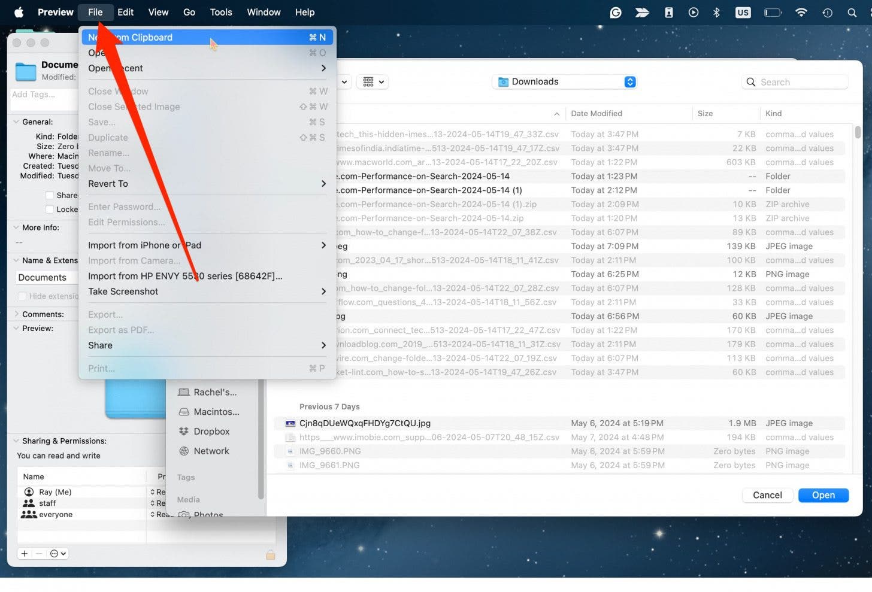
Task: Toggle the Locked checkbox
Action: (x=50, y=209)
